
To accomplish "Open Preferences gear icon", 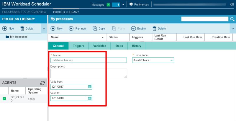I will pyautogui.click(x=131, y=4).
